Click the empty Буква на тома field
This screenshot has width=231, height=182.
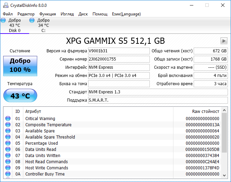pyautogui.click(x=119, y=84)
